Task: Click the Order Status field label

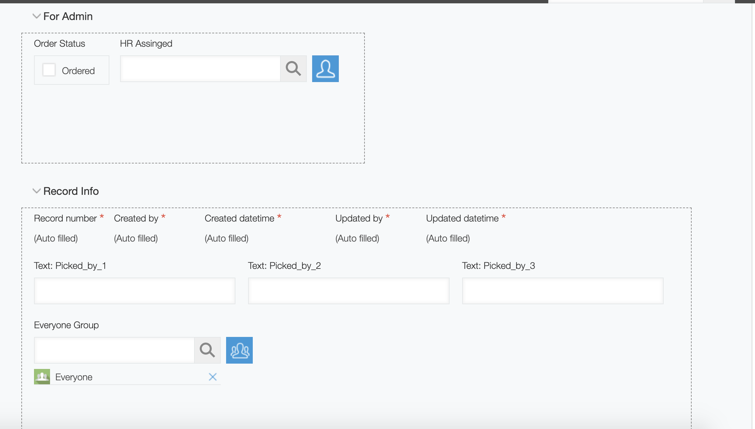Action: (59, 43)
